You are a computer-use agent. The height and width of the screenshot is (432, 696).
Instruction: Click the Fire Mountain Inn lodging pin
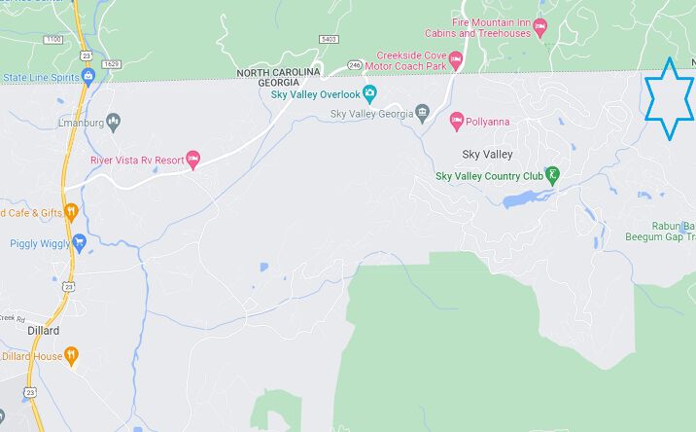539,28
